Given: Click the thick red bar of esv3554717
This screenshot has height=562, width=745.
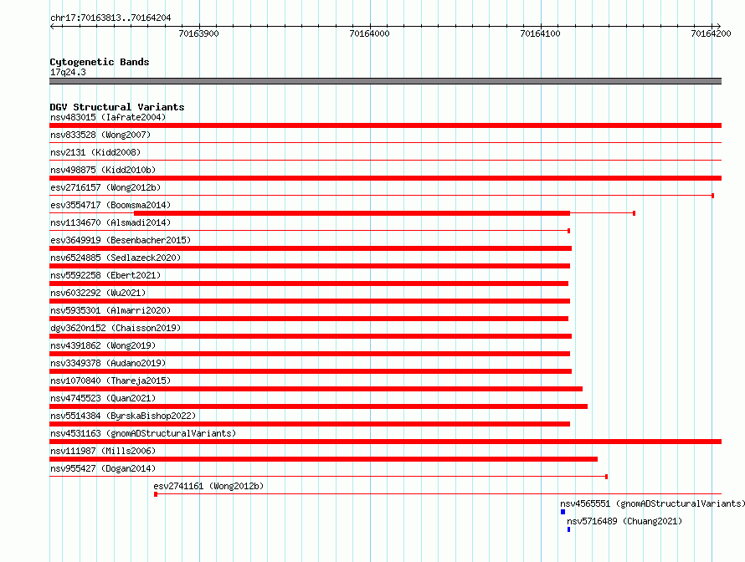Looking at the screenshot, I should point(352,213).
